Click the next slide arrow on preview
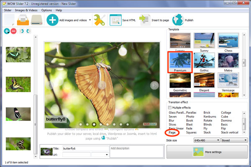The width and height of the screenshot is (251, 167). pyautogui.click(x=154, y=85)
